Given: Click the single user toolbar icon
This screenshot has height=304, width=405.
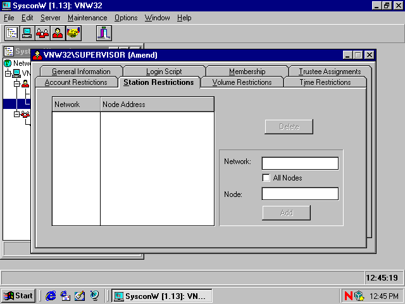Looking at the screenshot, I should [x=58, y=33].
